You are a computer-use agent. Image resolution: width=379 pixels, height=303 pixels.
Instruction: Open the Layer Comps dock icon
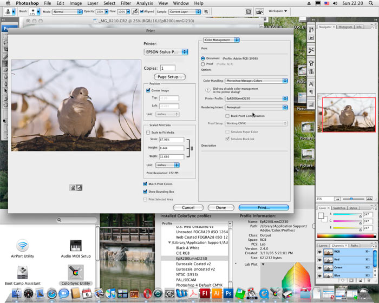tap(311, 104)
